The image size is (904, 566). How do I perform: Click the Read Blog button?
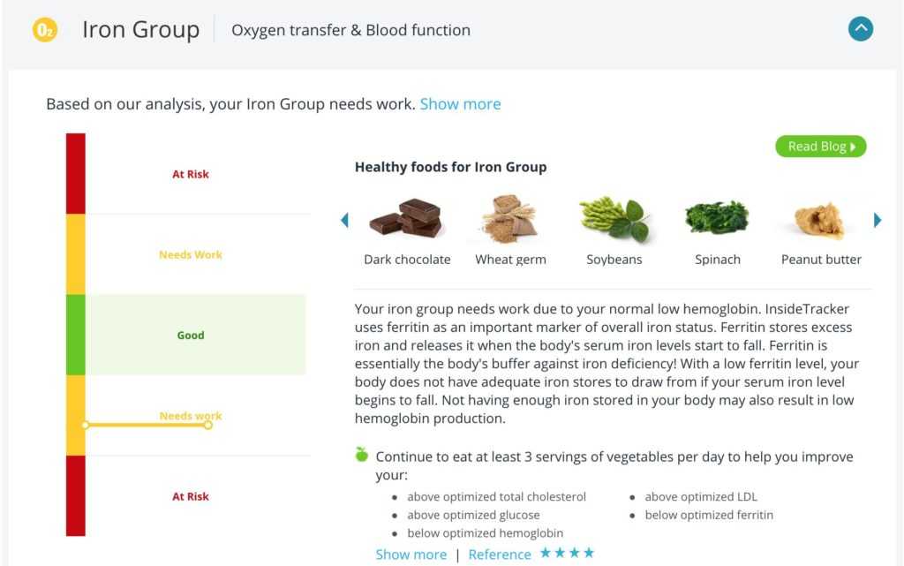820,147
